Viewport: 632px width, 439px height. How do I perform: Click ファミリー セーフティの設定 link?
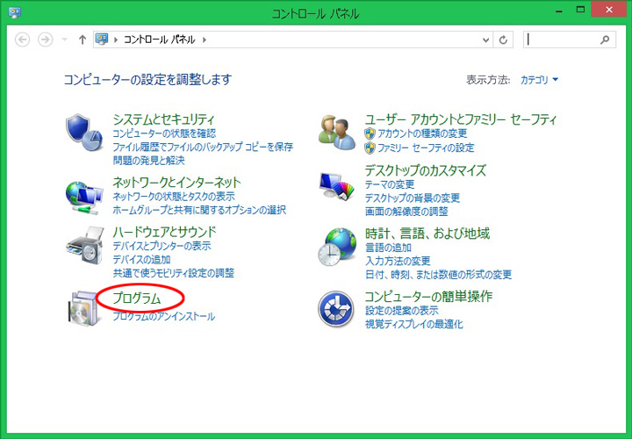(x=426, y=148)
